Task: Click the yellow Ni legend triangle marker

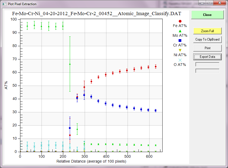Action: [180, 50]
